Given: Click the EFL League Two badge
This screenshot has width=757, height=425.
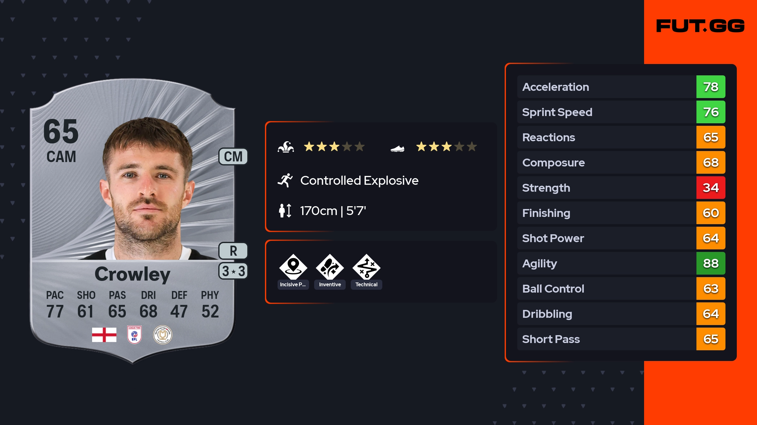Looking at the screenshot, I should pyautogui.click(x=134, y=335).
